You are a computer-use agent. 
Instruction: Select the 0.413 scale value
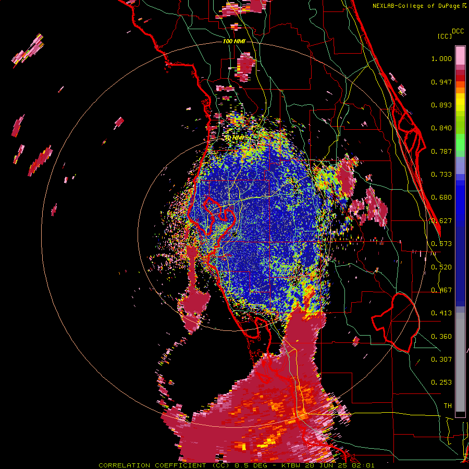click(x=441, y=313)
